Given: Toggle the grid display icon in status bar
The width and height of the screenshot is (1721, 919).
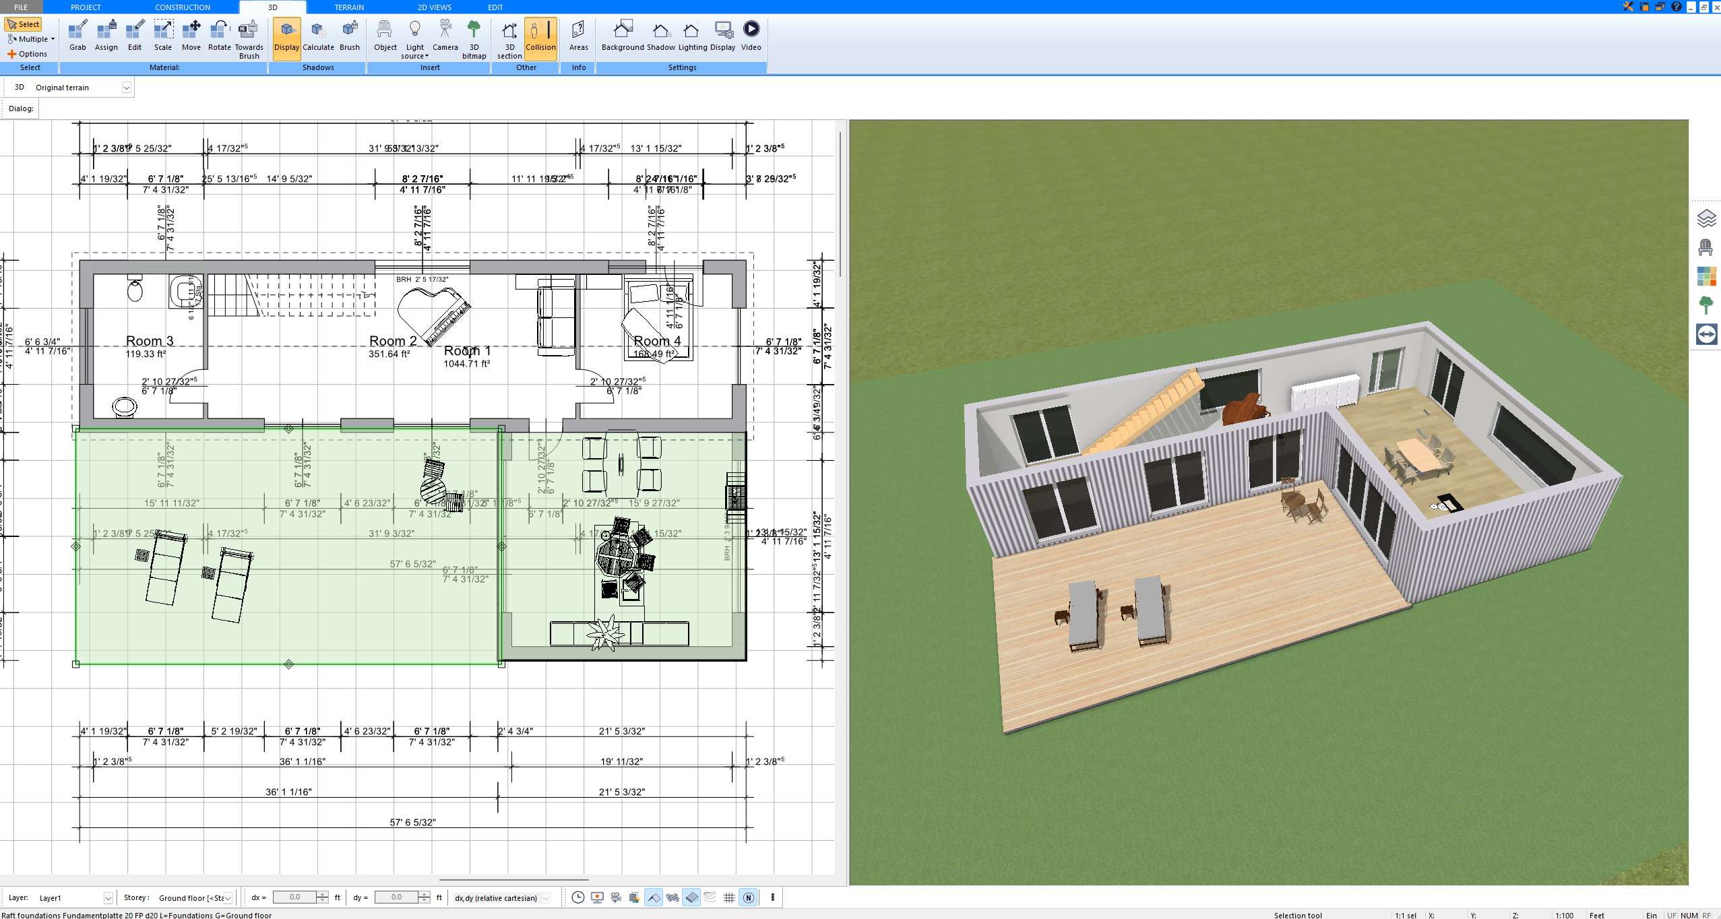Looking at the screenshot, I should pyautogui.click(x=729, y=897).
